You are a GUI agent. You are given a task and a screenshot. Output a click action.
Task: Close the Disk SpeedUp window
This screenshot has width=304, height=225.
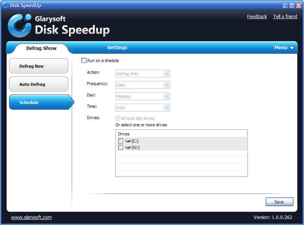(299, 5)
